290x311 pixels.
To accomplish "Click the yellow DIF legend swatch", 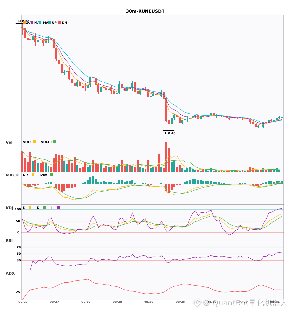I will (x=33, y=174).
